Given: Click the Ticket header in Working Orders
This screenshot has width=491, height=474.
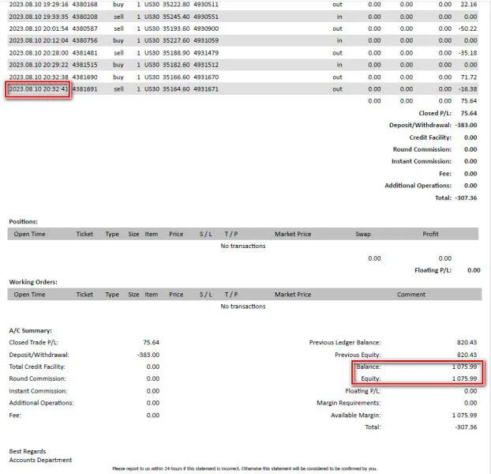Looking at the screenshot, I should [84, 295].
